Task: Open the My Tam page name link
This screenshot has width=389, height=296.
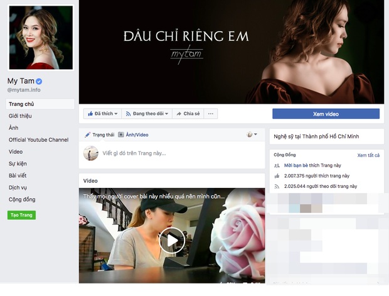Action: point(21,81)
